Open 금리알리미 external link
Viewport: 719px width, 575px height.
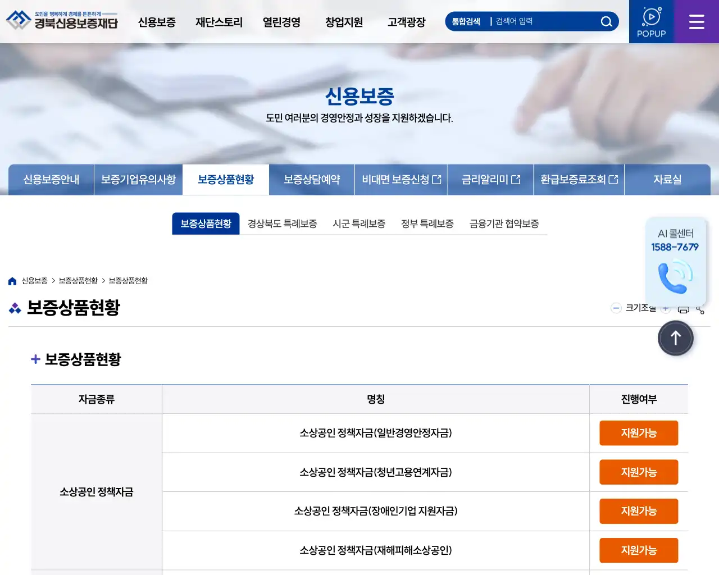[490, 180]
